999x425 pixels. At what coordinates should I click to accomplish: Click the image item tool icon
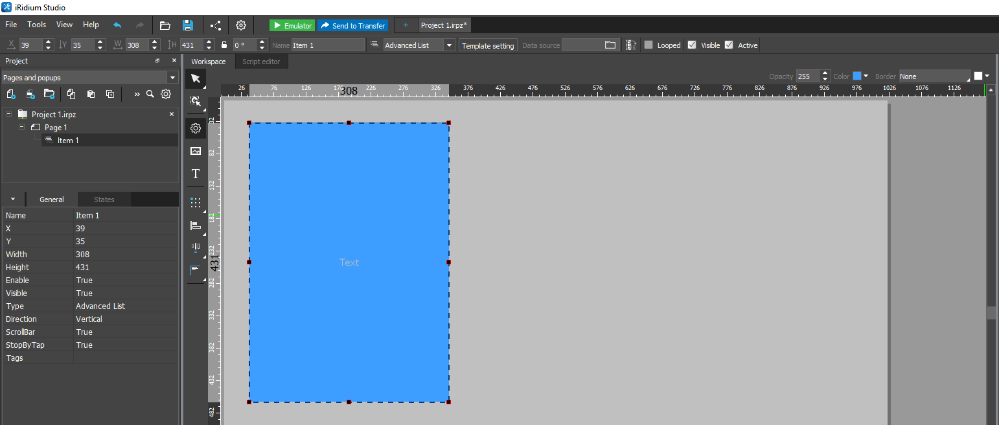[x=196, y=151]
